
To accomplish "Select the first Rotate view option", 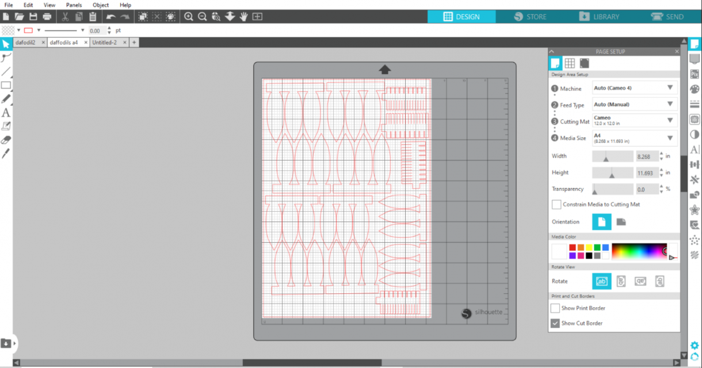I will [x=602, y=281].
